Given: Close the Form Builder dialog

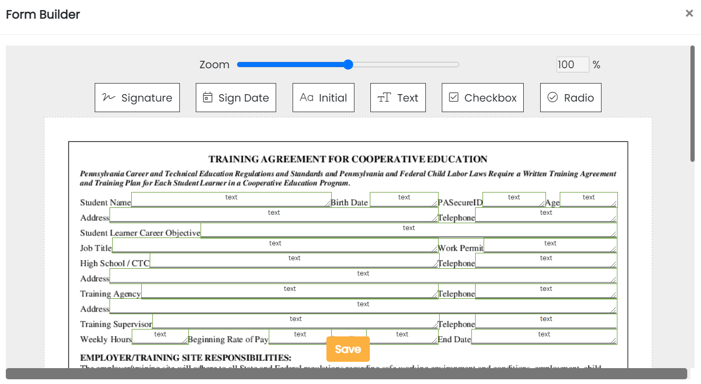Looking at the screenshot, I should point(689,13).
